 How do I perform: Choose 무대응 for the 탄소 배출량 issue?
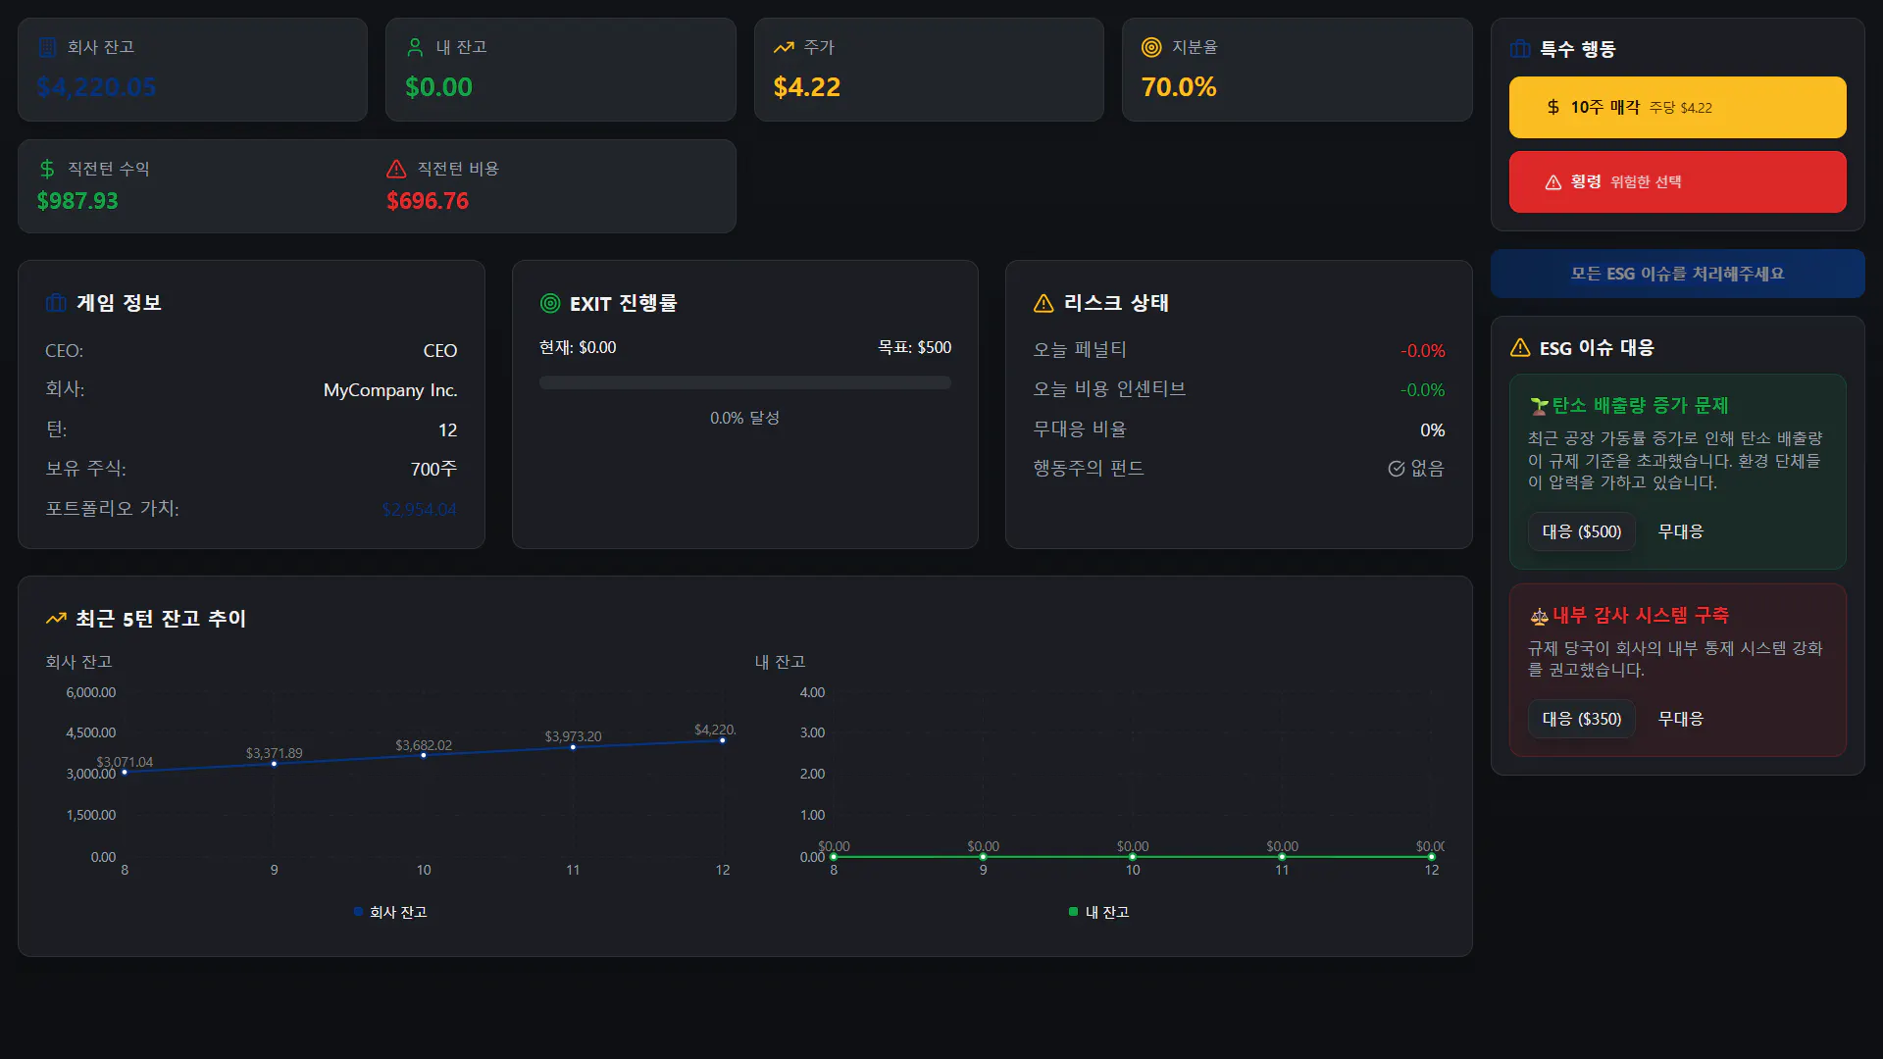[1680, 531]
